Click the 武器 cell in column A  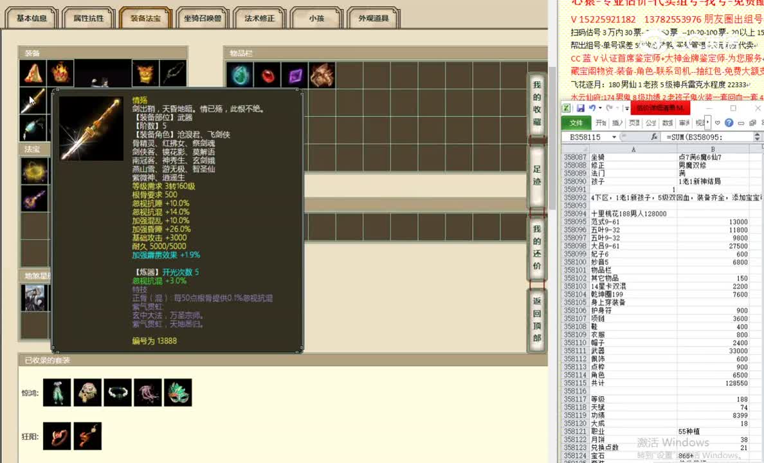click(x=633, y=351)
